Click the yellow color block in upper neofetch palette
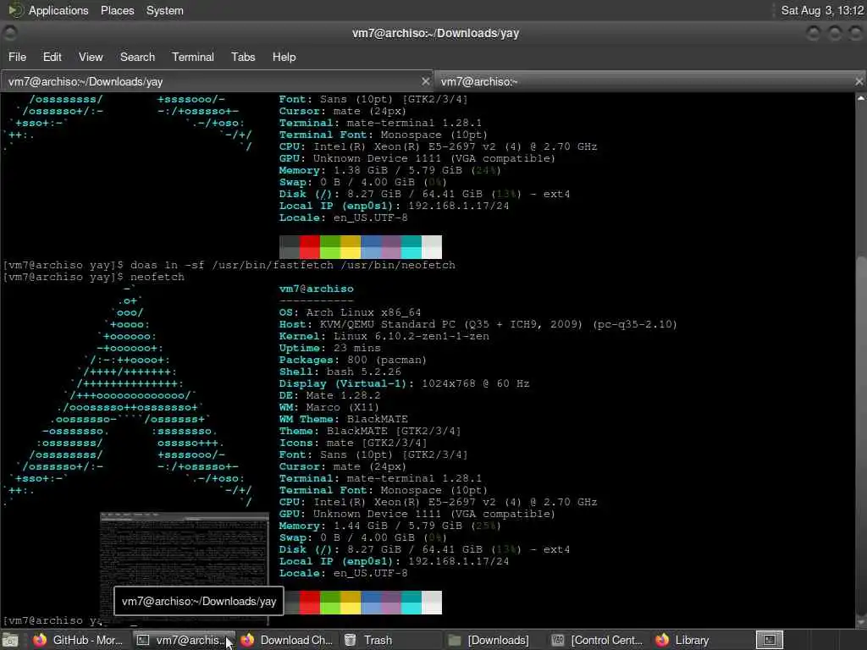867x650 pixels. pos(351,247)
